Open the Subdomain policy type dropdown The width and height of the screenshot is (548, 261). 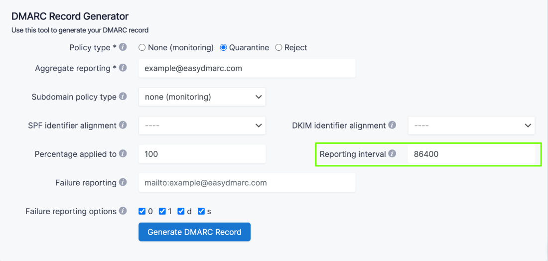coord(202,97)
